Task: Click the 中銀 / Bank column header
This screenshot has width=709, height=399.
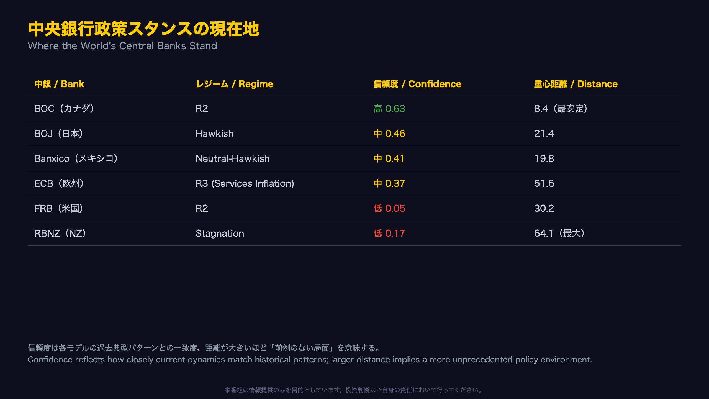Action: 59,84
